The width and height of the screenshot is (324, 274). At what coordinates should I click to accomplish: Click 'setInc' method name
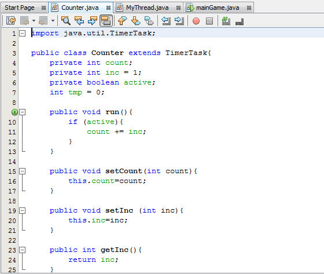[119, 210]
